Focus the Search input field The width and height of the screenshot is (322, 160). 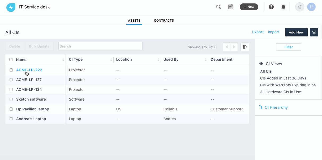click(x=100, y=46)
